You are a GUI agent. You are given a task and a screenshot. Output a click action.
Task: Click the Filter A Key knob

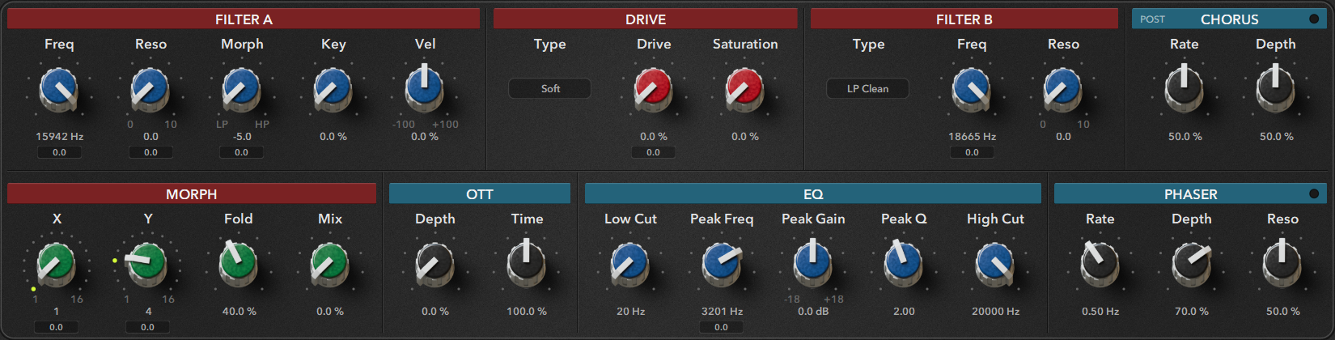[333, 89]
